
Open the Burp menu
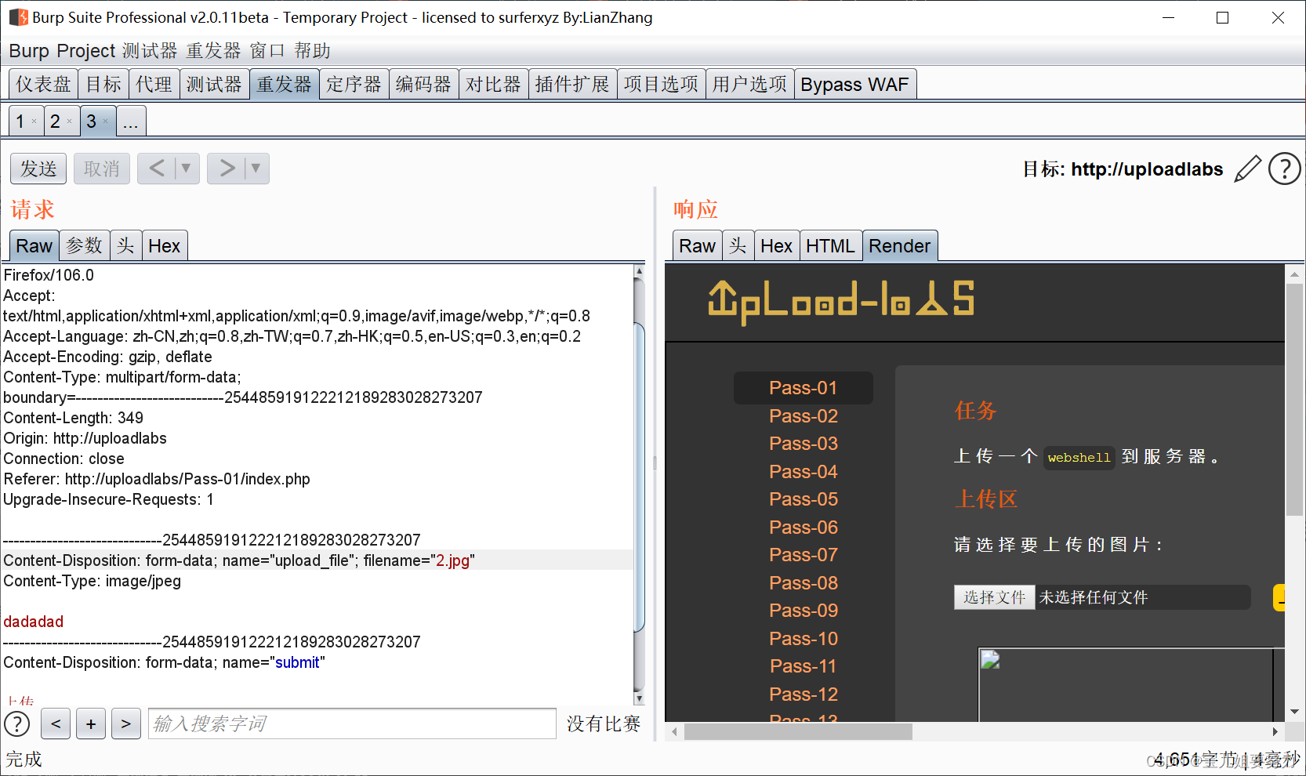pyautogui.click(x=29, y=51)
